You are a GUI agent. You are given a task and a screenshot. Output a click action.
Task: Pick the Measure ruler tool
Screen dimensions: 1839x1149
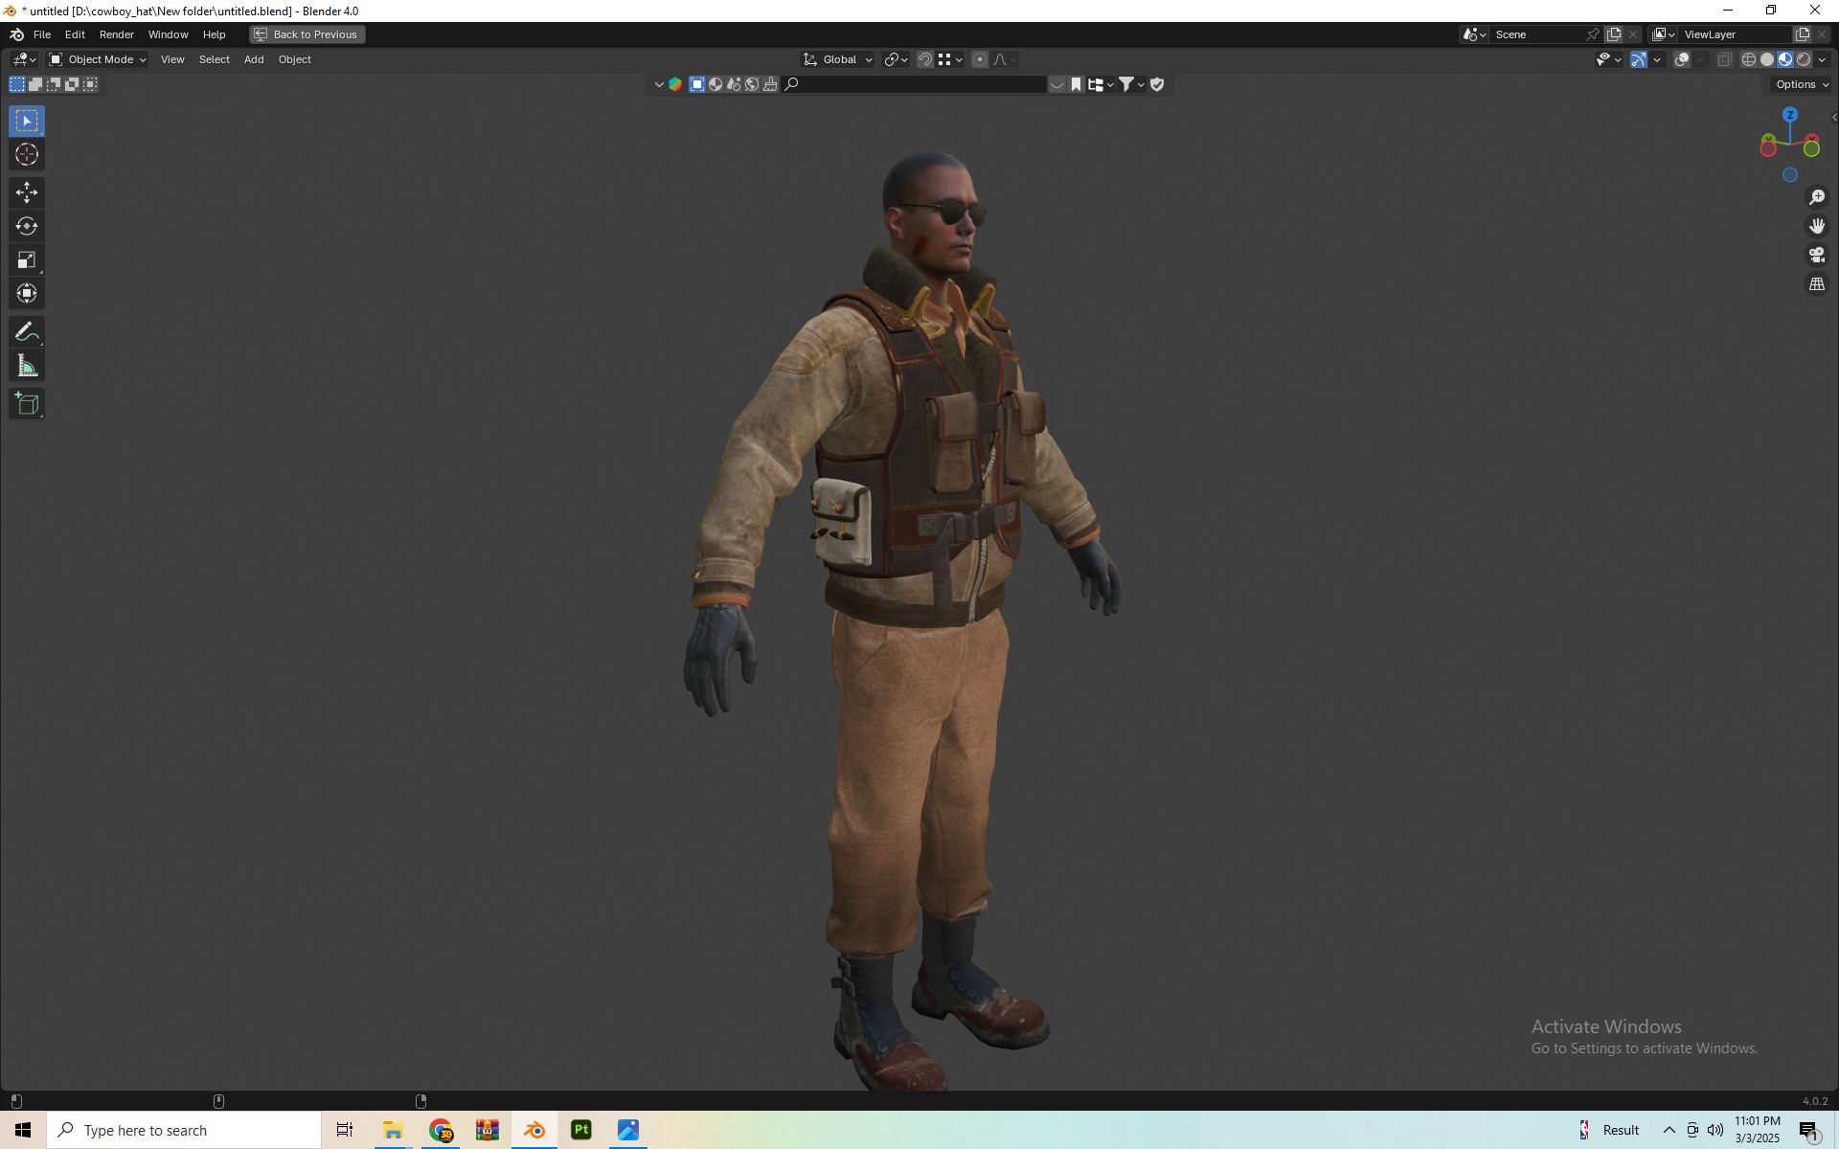(27, 366)
